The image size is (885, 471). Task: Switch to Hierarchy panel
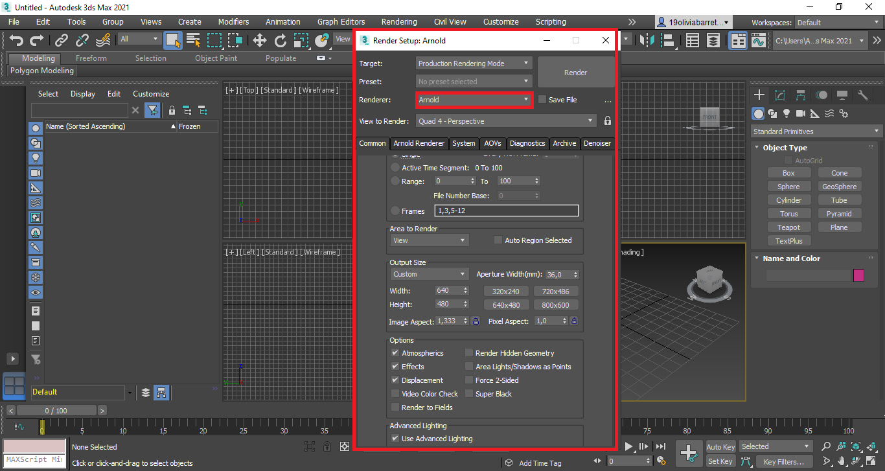click(801, 95)
